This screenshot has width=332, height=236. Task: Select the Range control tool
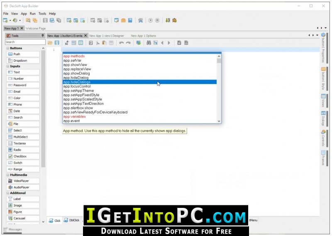click(x=23, y=169)
